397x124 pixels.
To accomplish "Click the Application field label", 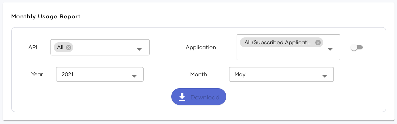I will point(201,47).
